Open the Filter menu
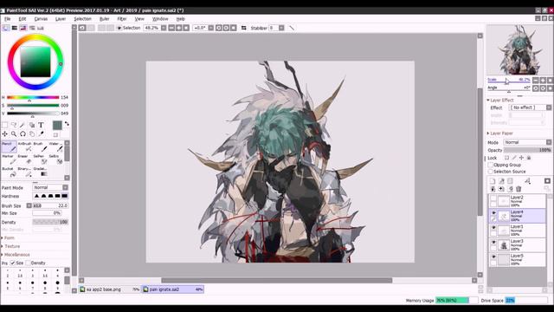 [122, 19]
